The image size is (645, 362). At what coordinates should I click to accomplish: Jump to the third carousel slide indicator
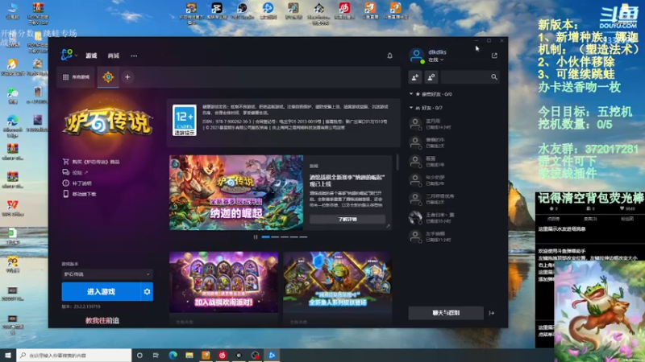pyautogui.click(x=285, y=237)
